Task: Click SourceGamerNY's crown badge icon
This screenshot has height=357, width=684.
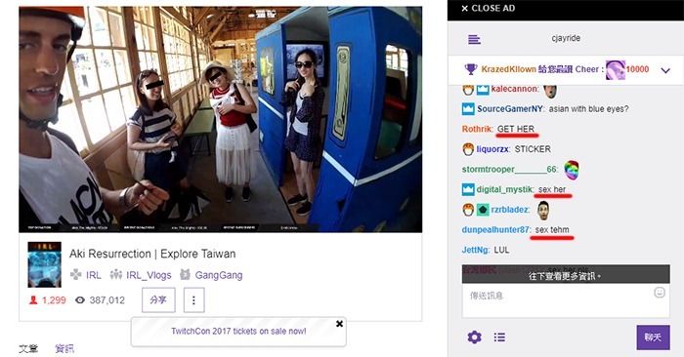Action: [468, 109]
